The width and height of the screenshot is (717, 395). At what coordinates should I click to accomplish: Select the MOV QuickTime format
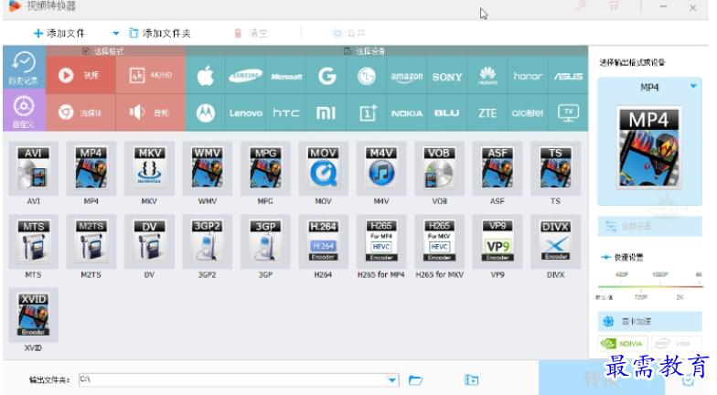(x=324, y=168)
